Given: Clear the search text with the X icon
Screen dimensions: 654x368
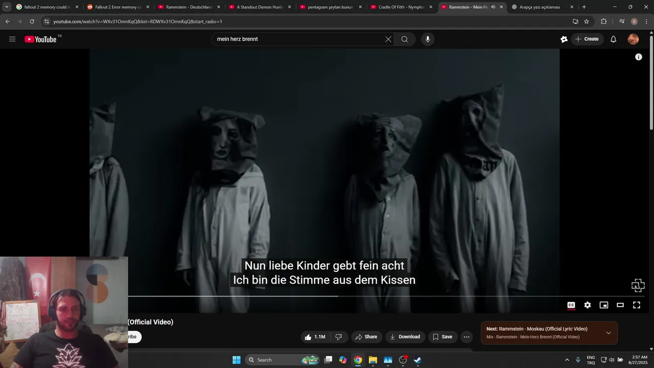Looking at the screenshot, I should click(x=388, y=39).
